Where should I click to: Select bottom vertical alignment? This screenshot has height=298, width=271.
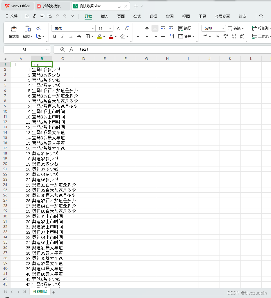(x=155, y=29)
